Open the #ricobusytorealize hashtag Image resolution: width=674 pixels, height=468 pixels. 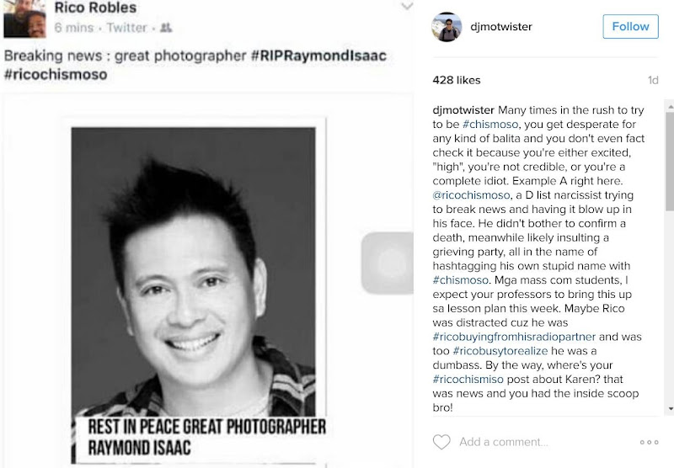[x=500, y=351]
